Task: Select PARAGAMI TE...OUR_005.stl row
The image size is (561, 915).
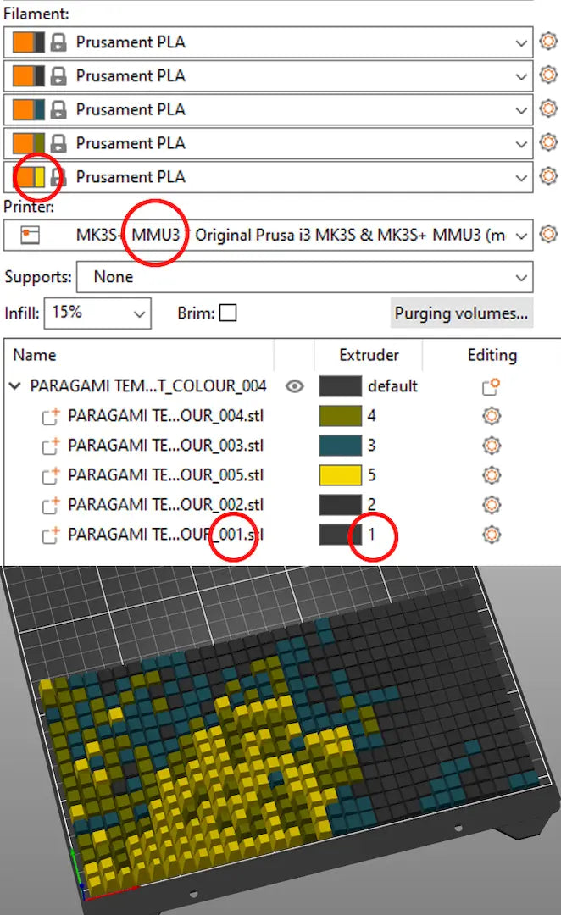Action: pos(165,475)
